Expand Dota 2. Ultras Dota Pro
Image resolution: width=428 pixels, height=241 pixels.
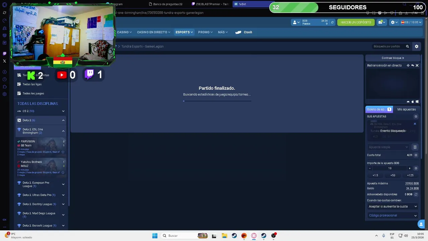coord(40,195)
